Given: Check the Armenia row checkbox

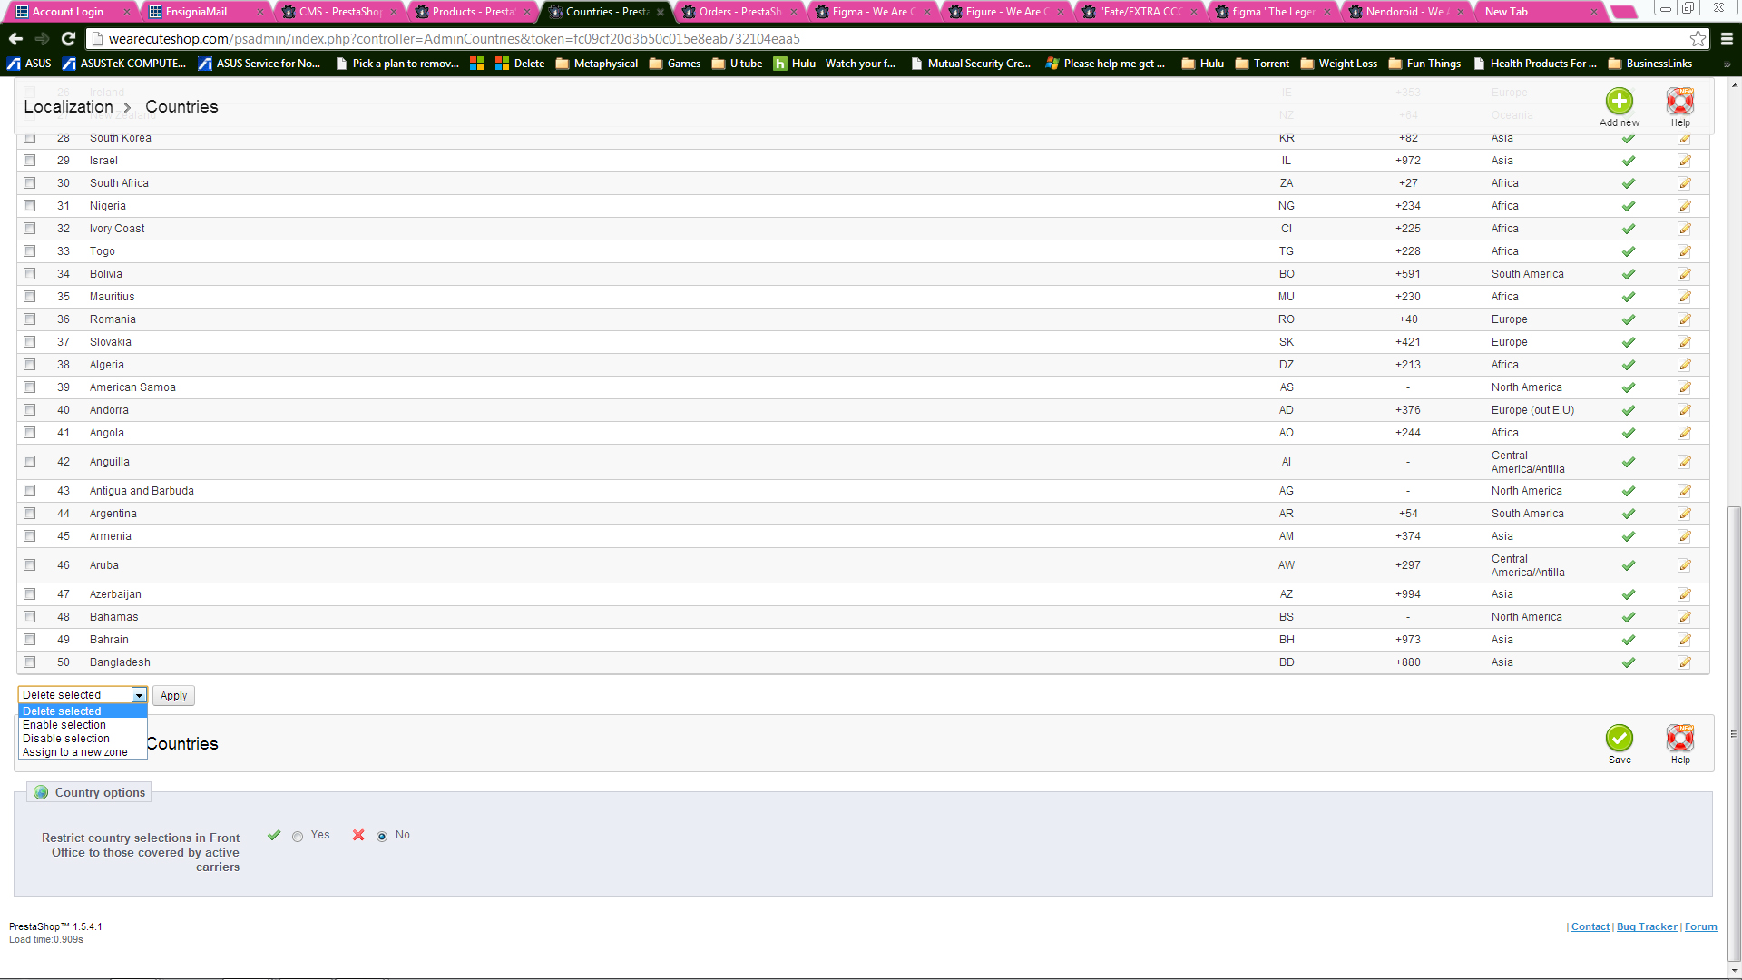Looking at the screenshot, I should (x=30, y=536).
